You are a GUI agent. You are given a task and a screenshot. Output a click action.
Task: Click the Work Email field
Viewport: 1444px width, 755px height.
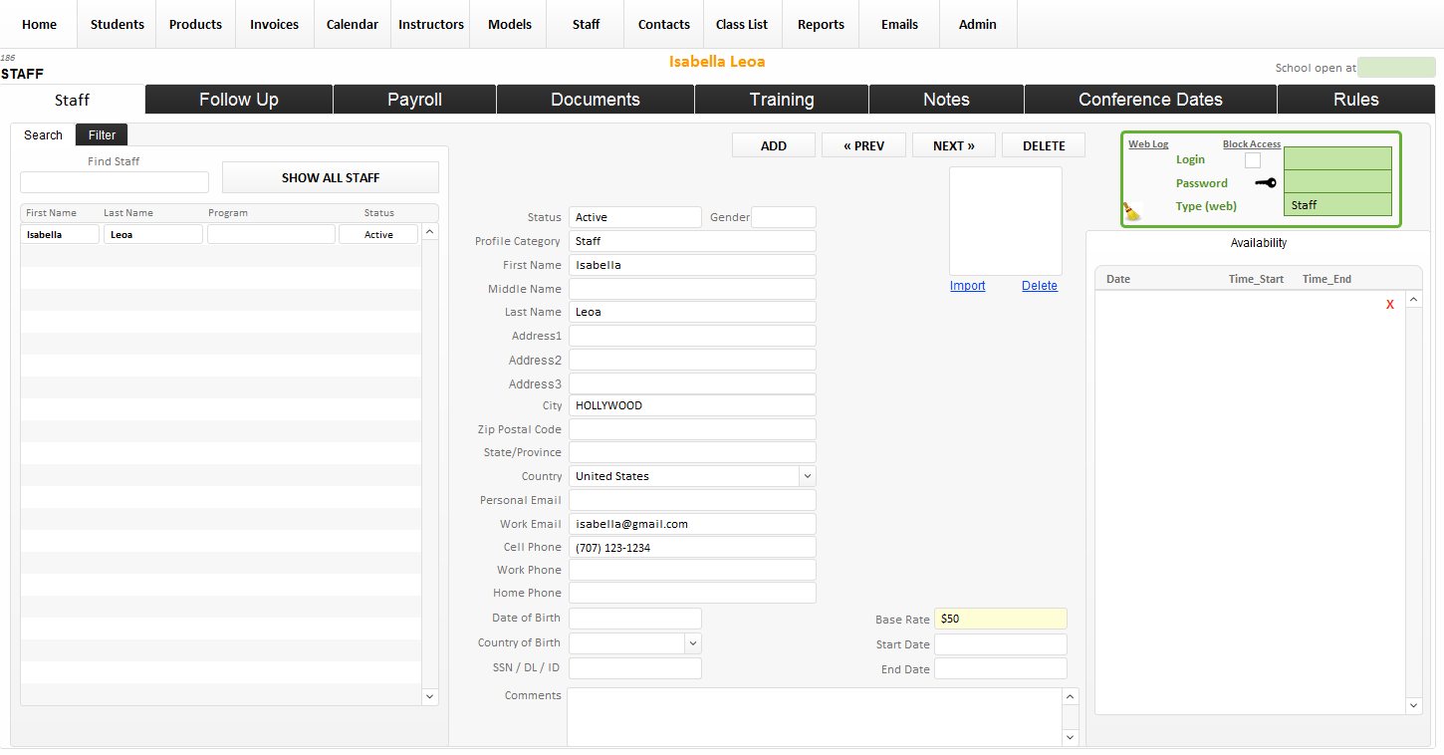[692, 524]
